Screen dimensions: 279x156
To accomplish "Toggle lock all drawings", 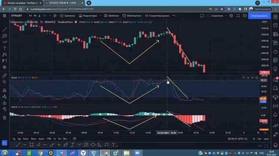I will click(x=4, y=103).
